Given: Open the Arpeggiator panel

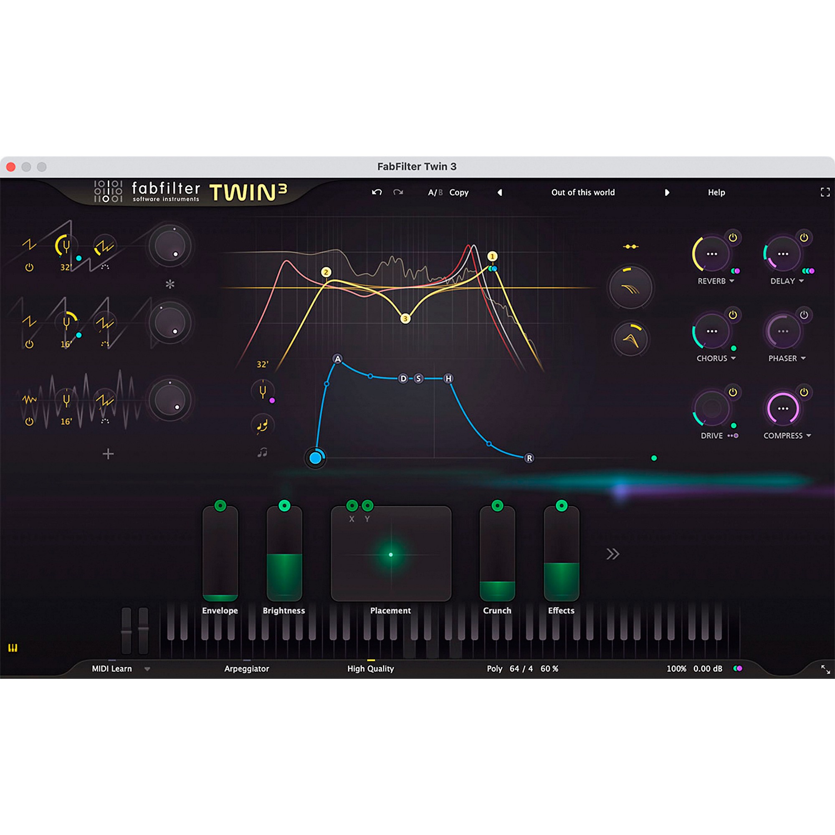Looking at the screenshot, I should [x=246, y=668].
